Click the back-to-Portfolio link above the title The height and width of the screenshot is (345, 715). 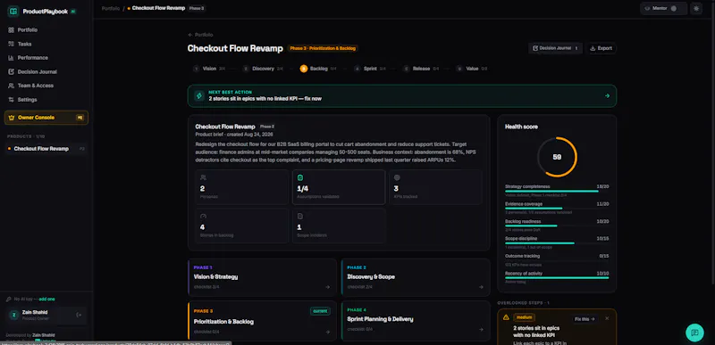[x=200, y=35]
